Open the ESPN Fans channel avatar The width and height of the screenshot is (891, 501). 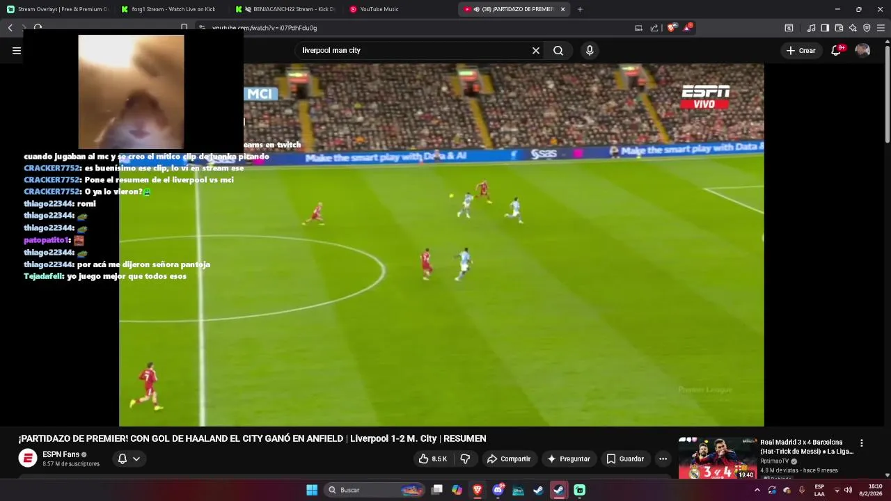point(27,458)
